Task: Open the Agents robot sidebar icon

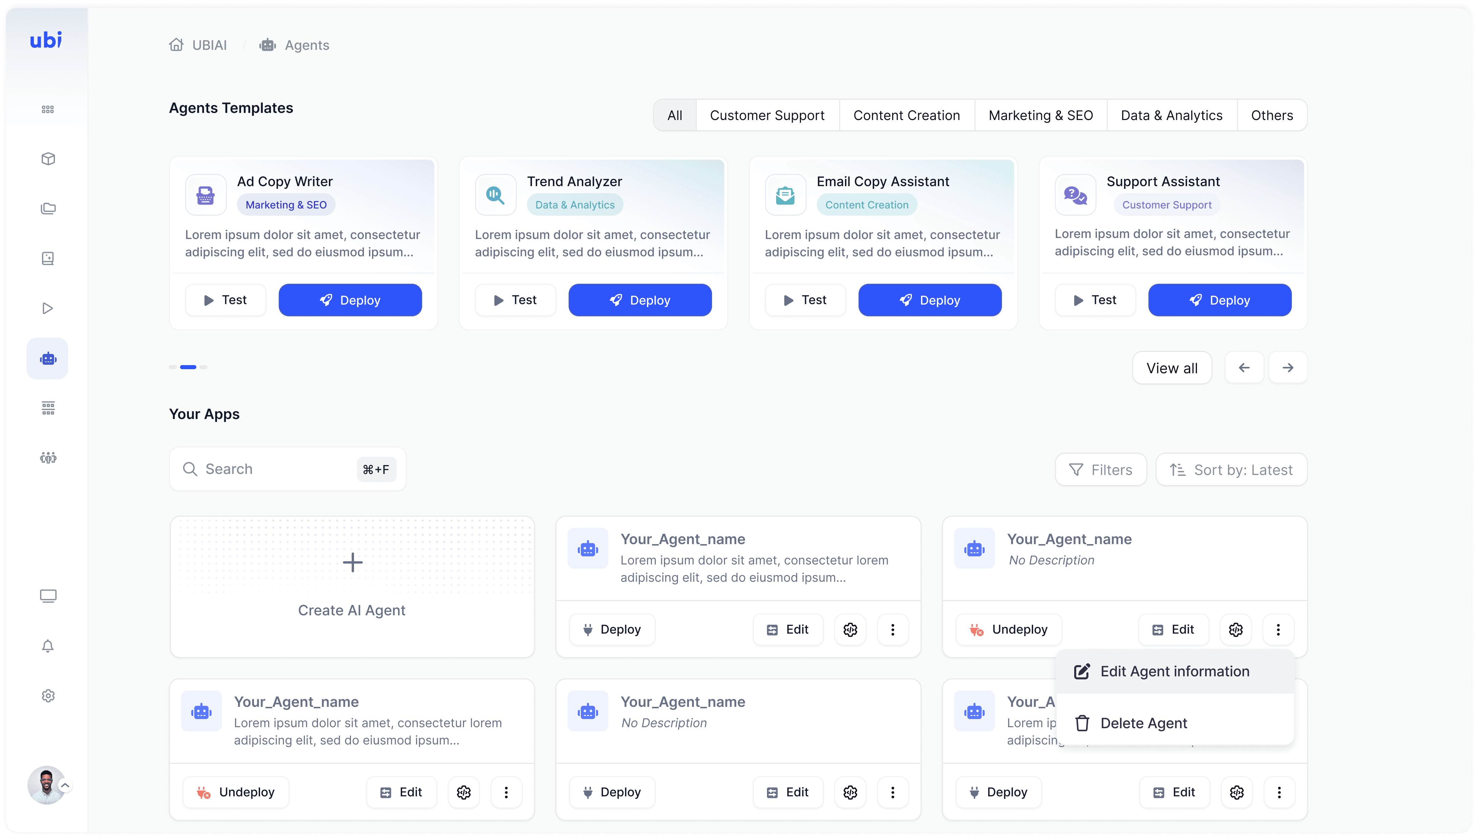Action: click(x=48, y=359)
